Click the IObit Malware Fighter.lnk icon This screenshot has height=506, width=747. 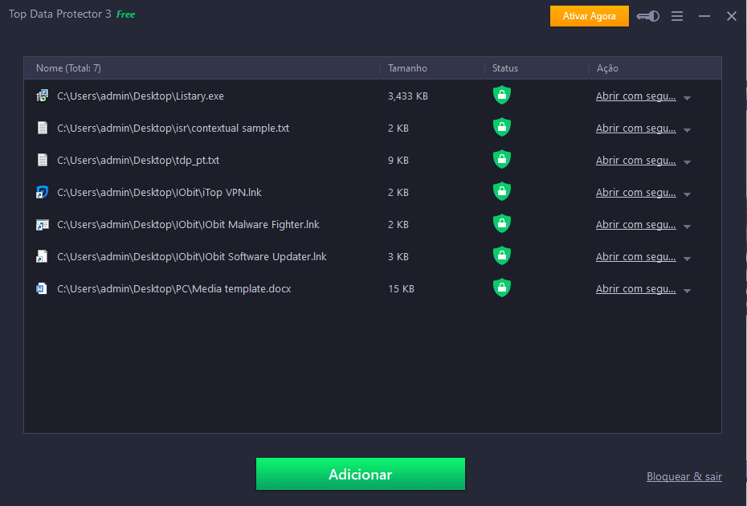coord(43,224)
